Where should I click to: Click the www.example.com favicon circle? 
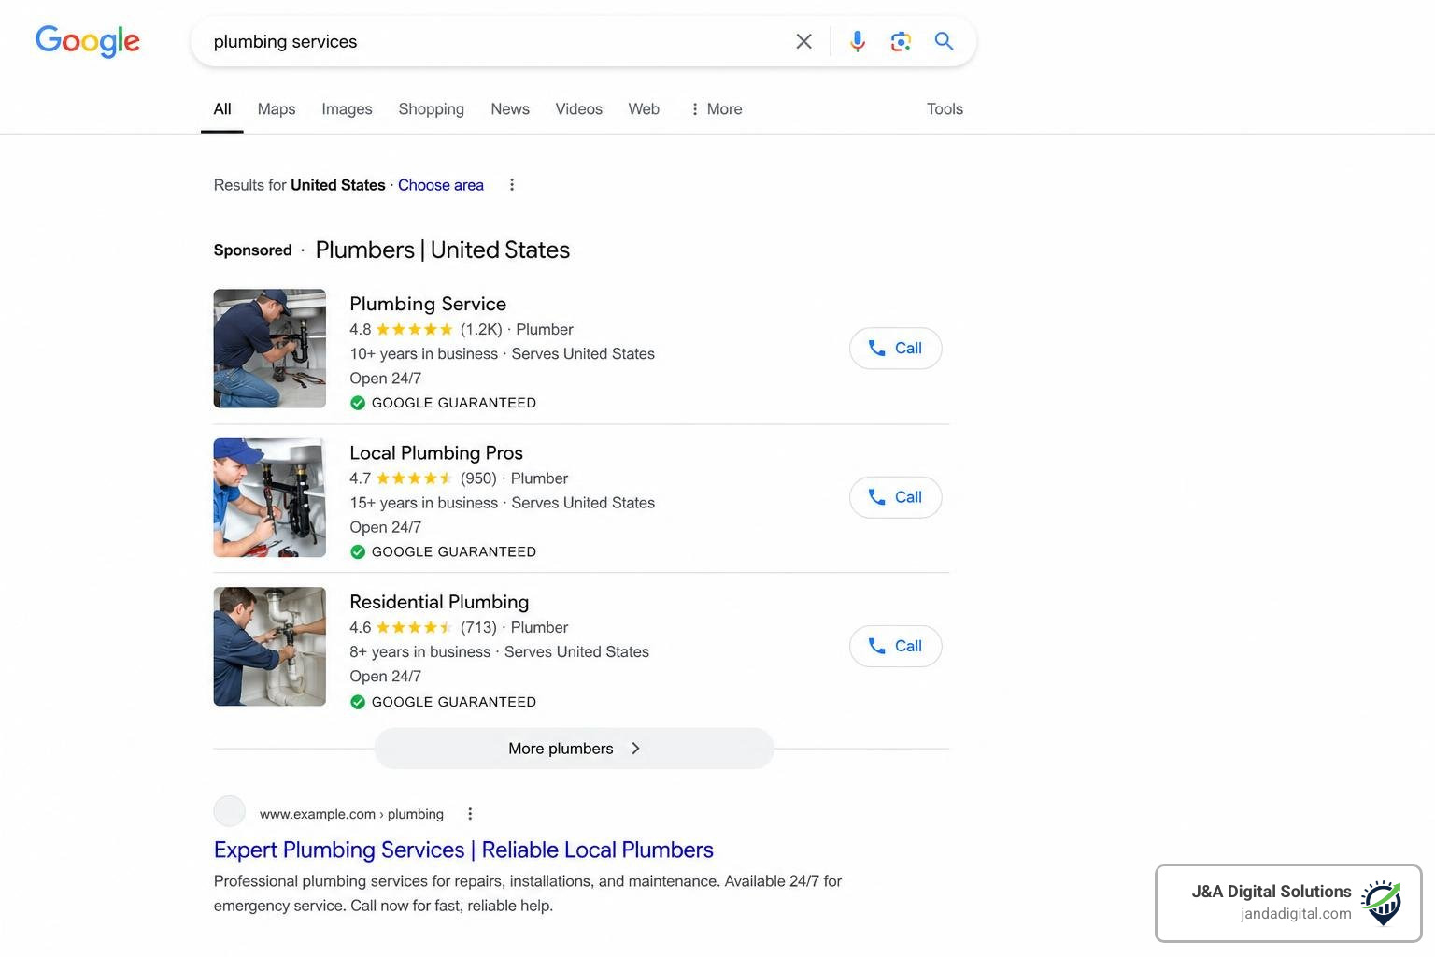pyautogui.click(x=230, y=811)
